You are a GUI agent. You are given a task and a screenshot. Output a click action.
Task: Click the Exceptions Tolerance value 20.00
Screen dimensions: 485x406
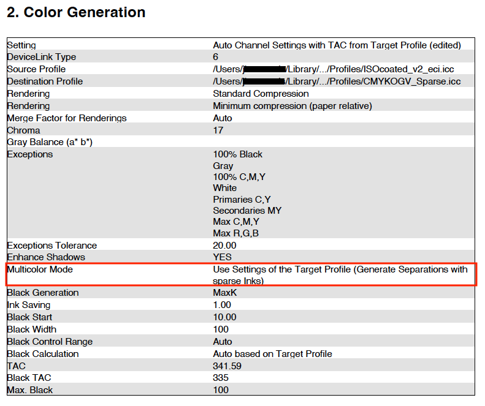tap(224, 246)
